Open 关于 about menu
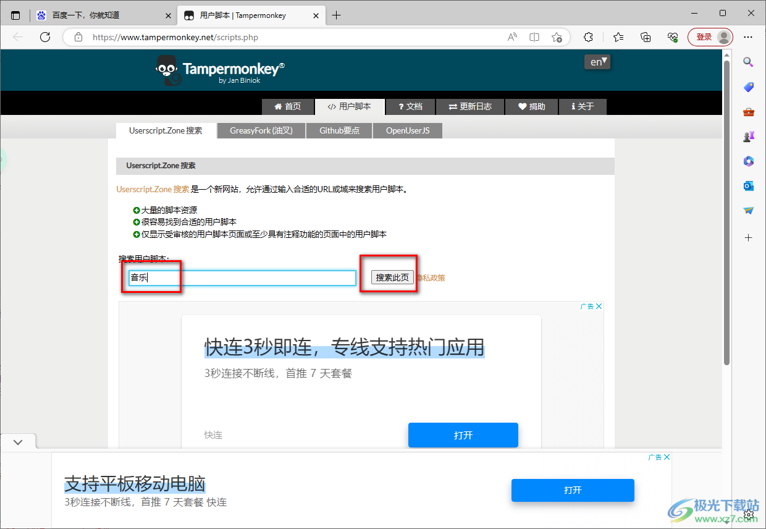This screenshot has width=766, height=529. [x=583, y=106]
